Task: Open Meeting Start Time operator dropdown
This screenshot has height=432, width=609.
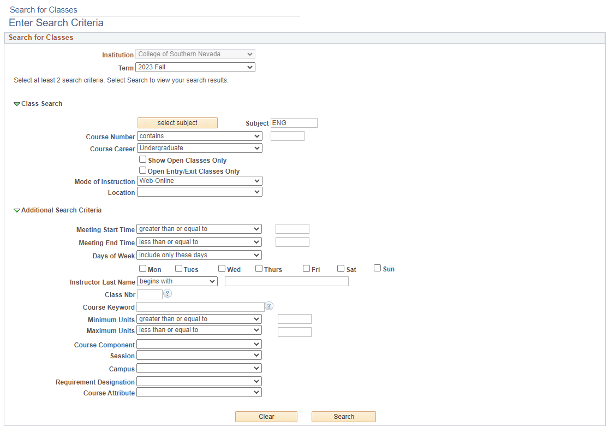Action: click(199, 229)
